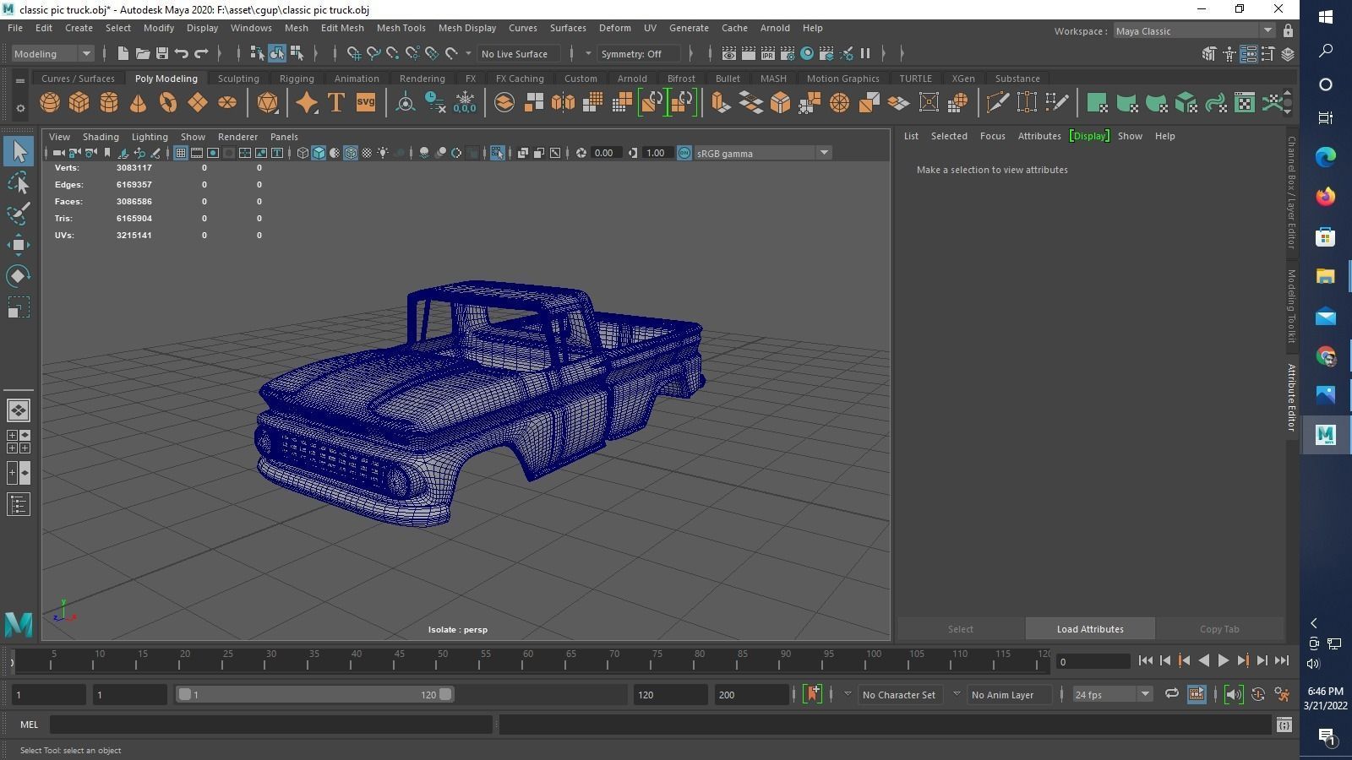Open the Modeling menu set dropdown
This screenshot has height=760, width=1352.
(52, 53)
